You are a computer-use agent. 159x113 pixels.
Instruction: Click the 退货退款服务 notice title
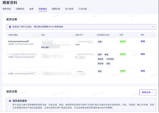click(20, 101)
